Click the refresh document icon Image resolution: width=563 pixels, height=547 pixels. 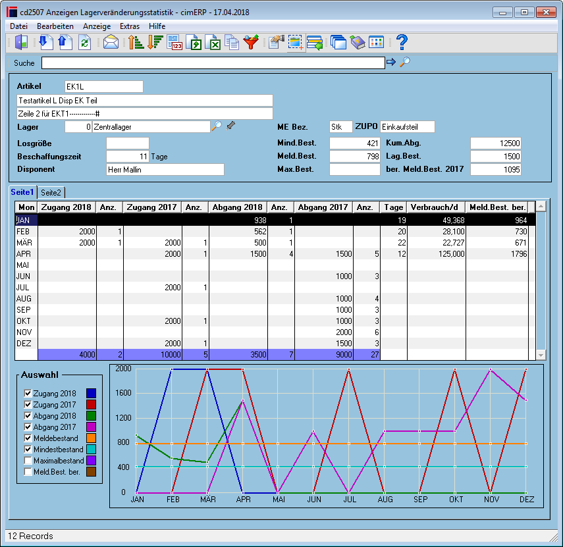[x=85, y=43]
